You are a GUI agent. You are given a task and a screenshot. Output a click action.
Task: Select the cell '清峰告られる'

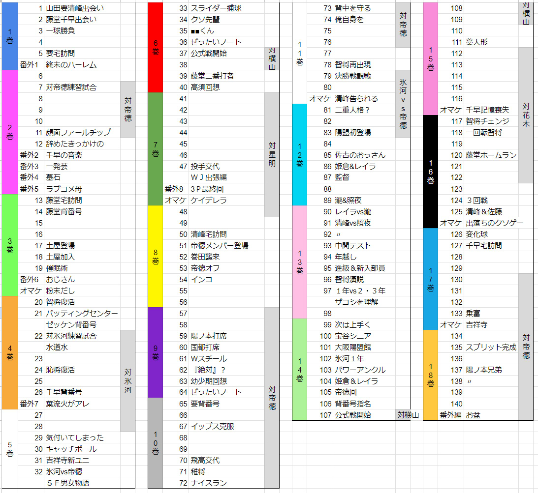pyautogui.click(x=364, y=99)
